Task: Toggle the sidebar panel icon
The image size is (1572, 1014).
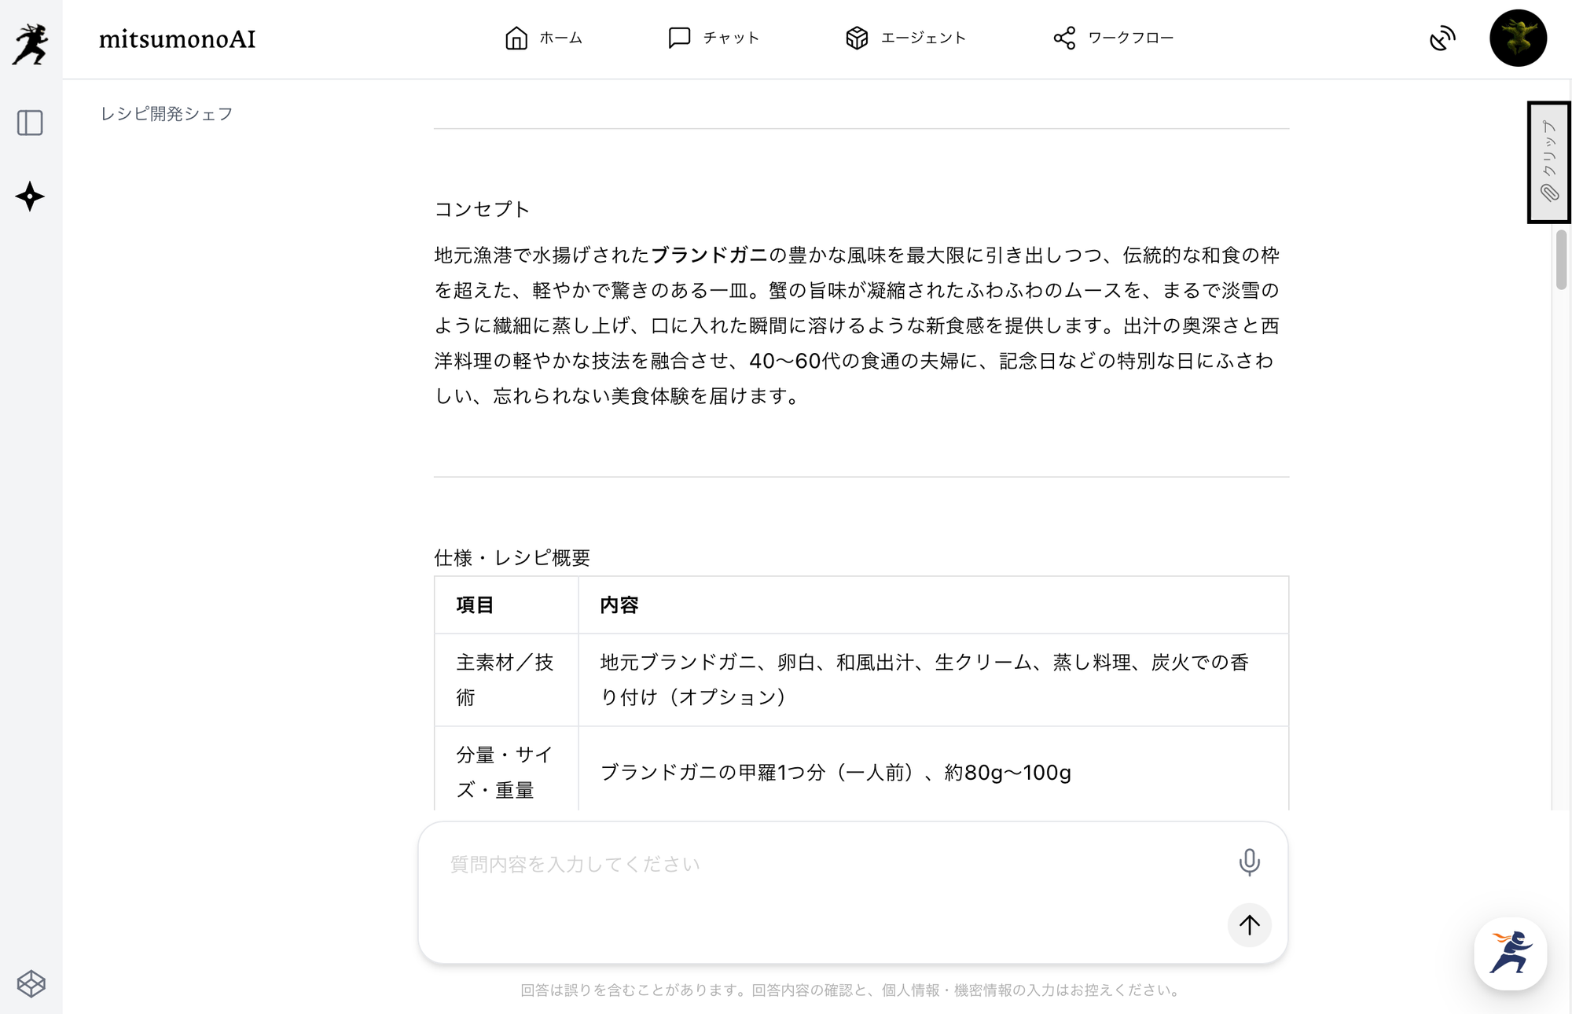Action: coord(30,123)
